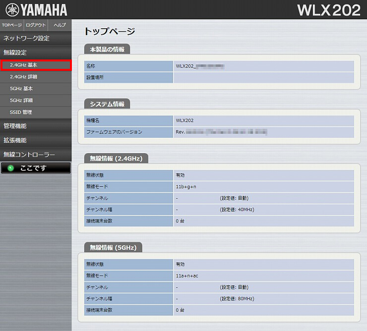Click the Rev. firmware version value

(221, 132)
